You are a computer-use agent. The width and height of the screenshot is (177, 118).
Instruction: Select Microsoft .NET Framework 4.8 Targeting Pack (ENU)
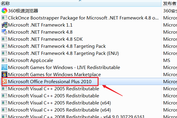(x=63, y=53)
